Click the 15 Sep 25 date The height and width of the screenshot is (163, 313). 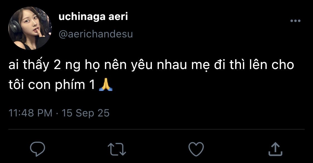85,113
